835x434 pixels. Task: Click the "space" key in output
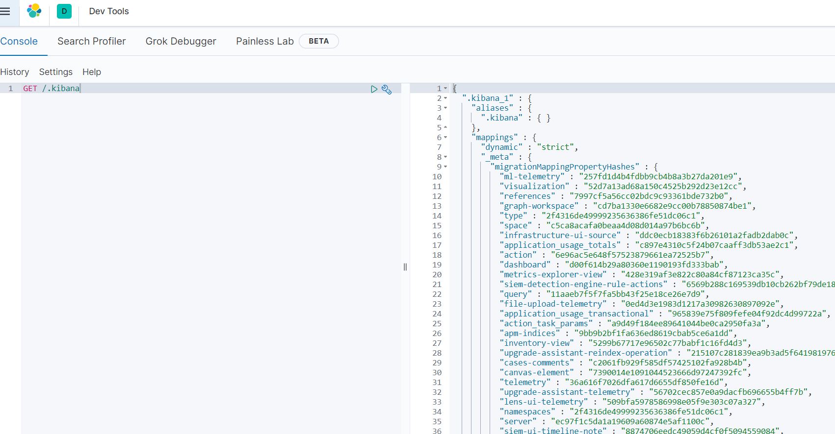tap(516, 225)
